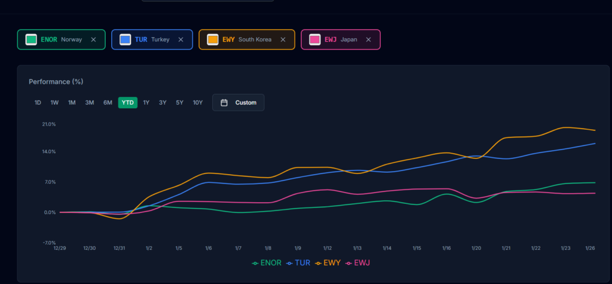Switch to the 1Y time range
Screen dimensions: 612x284
[x=146, y=102]
